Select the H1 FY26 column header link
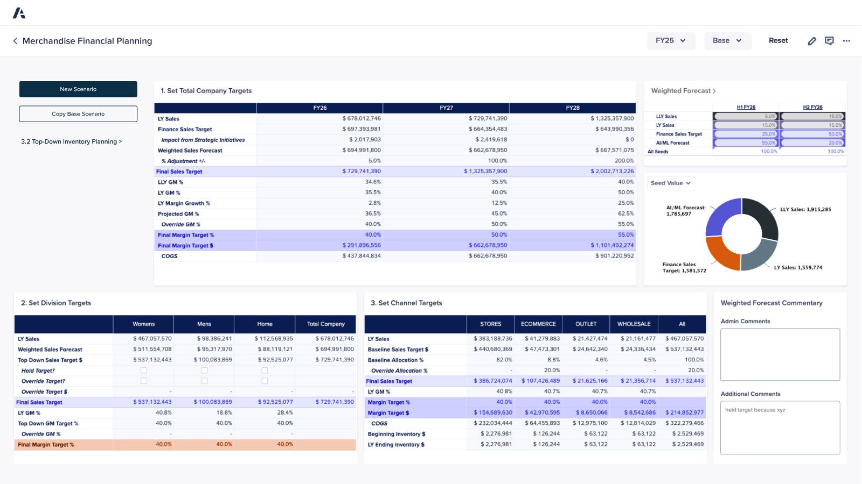The height and width of the screenshot is (484, 862). [746, 107]
